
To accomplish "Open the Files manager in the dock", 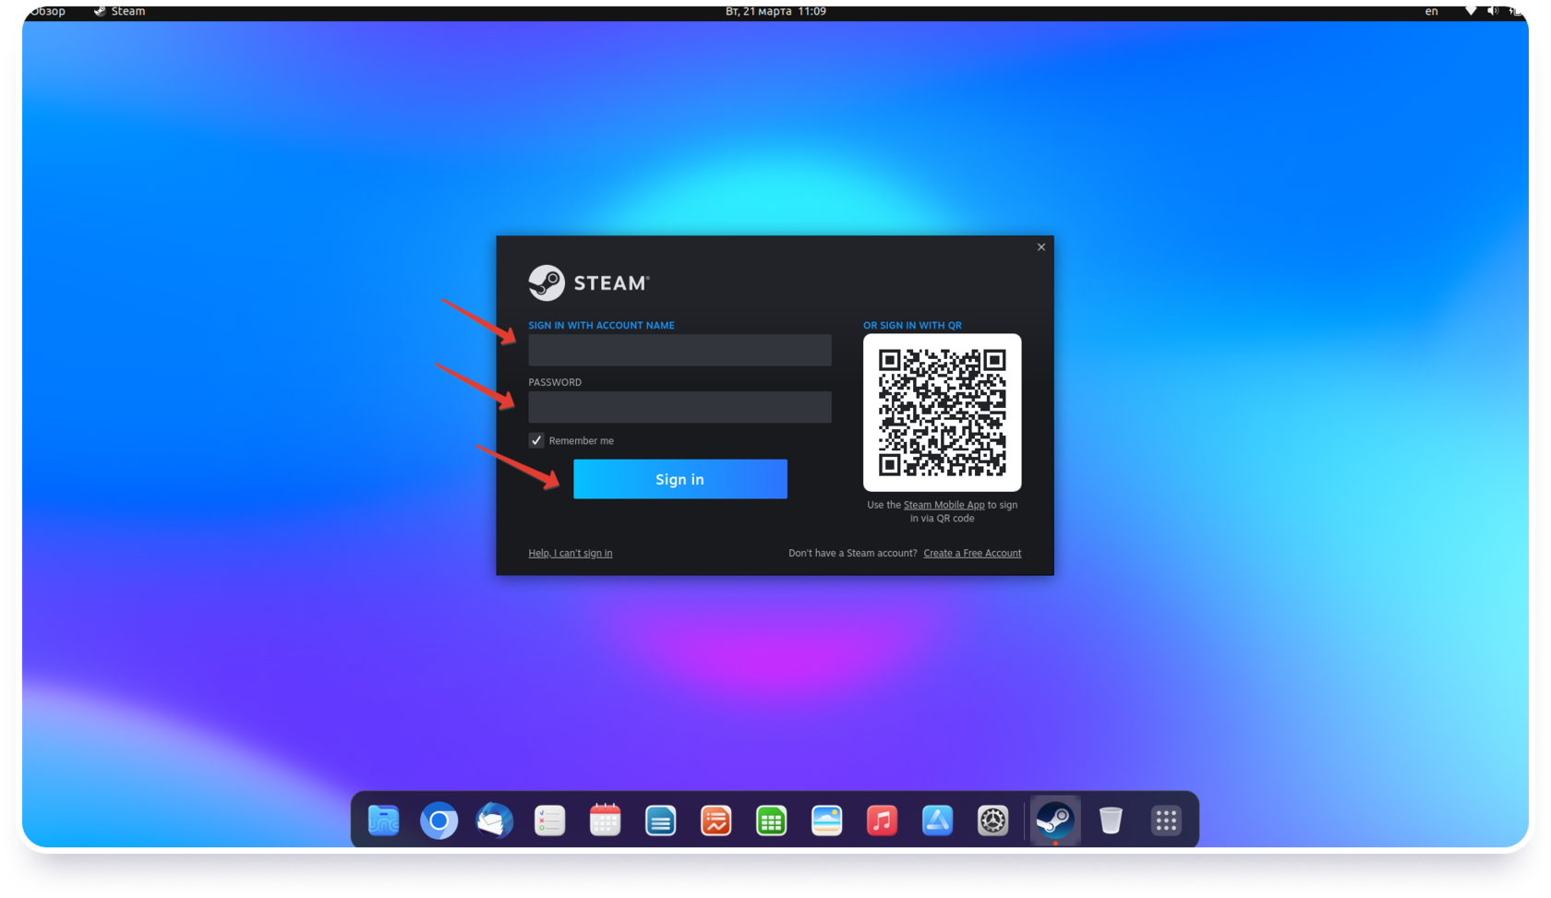I will coord(383,820).
